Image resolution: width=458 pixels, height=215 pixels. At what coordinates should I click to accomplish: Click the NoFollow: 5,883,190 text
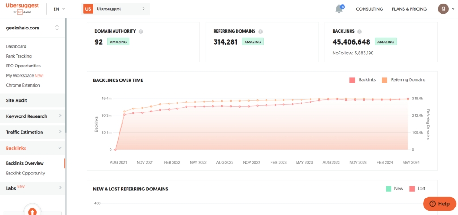point(353,54)
